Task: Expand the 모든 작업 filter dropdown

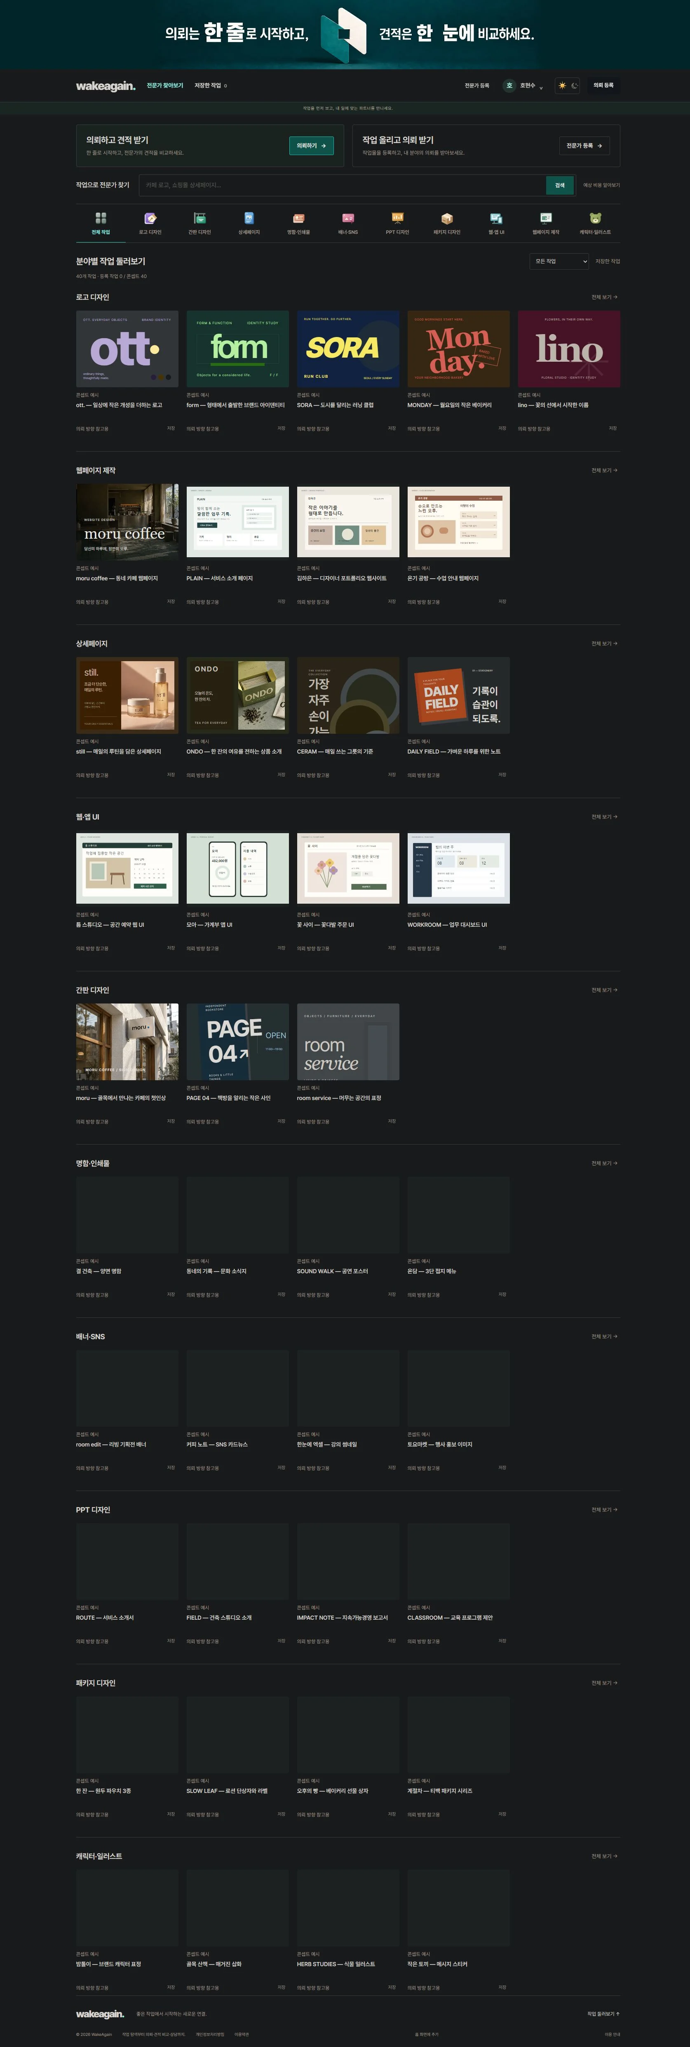Action: coord(559,261)
